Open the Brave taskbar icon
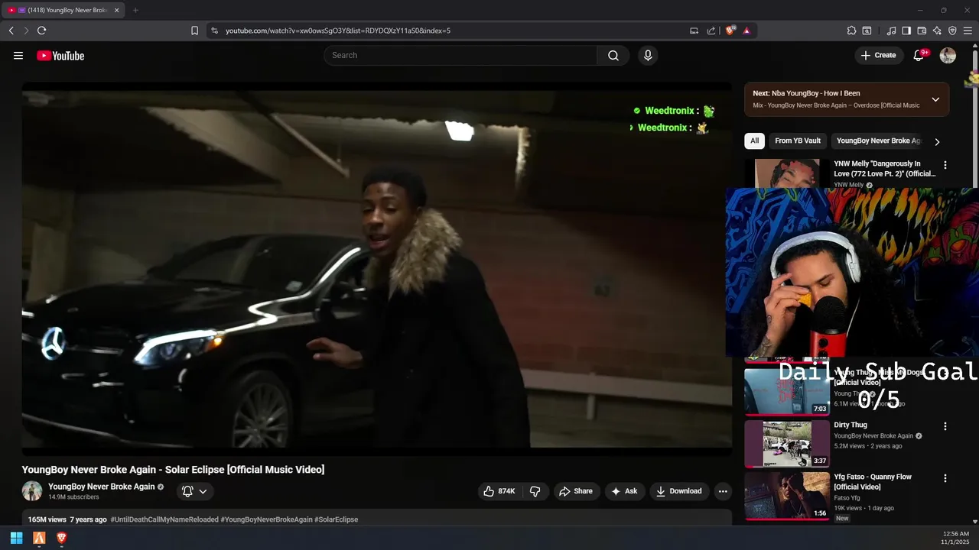The width and height of the screenshot is (979, 550). pyautogui.click(x=62, y=538)
